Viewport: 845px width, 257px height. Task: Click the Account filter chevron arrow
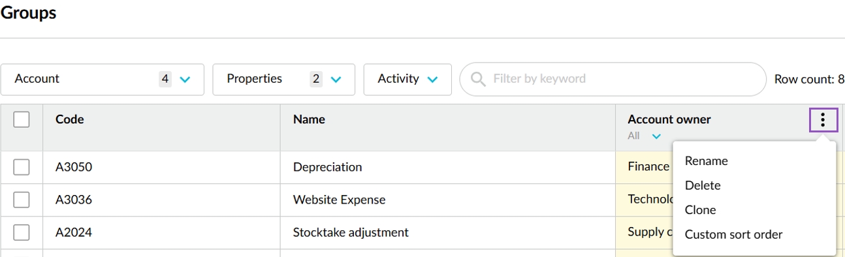[x=185, y=80]
